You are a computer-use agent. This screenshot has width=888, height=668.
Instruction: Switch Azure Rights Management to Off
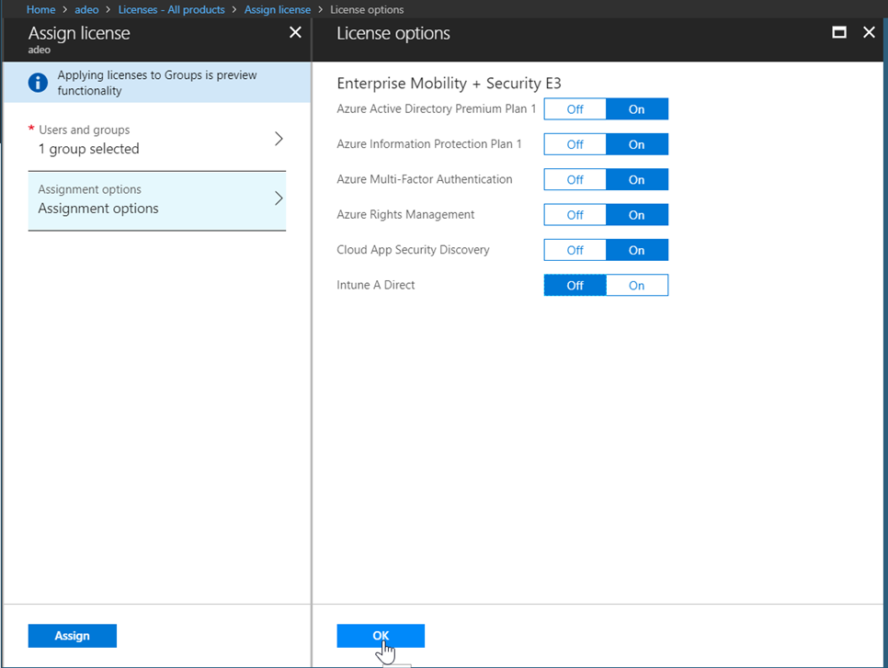575,215
